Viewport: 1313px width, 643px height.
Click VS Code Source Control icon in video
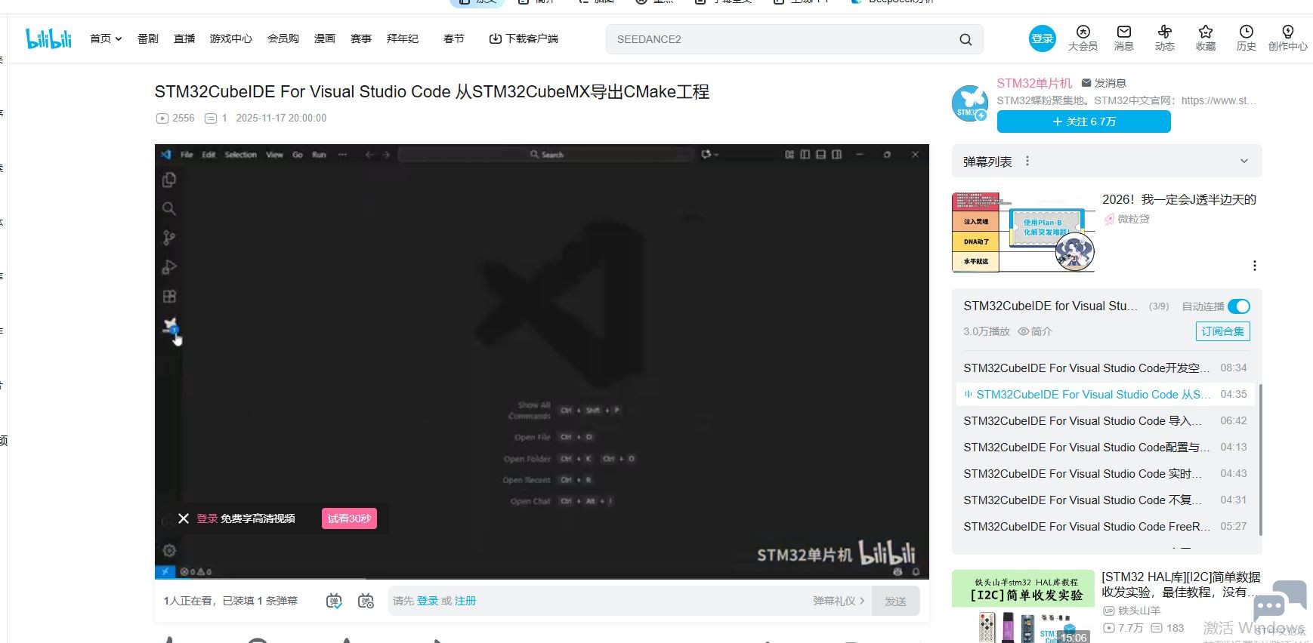pos(169,238)
